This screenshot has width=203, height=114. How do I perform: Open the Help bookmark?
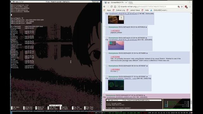point(145,10)
